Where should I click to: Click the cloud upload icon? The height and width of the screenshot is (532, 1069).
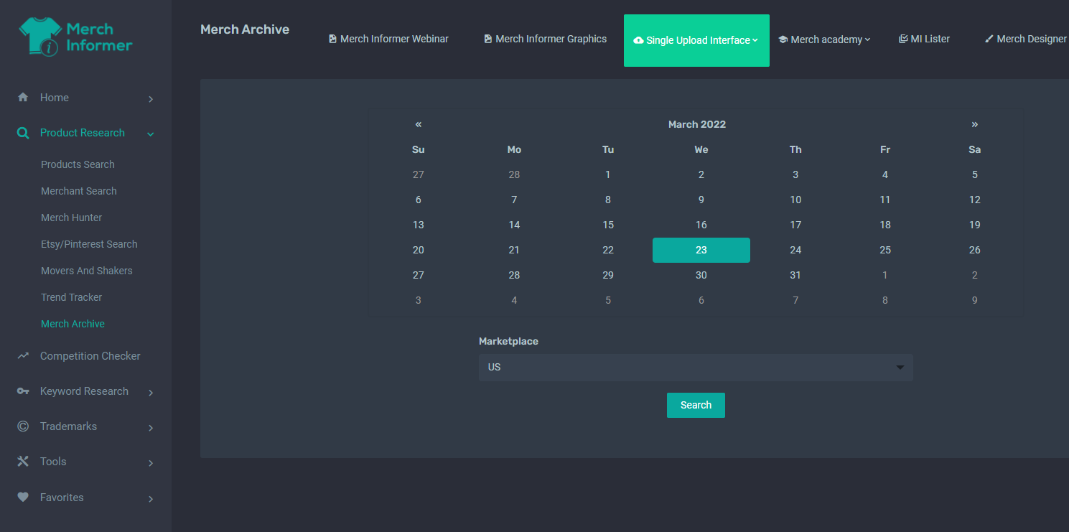tap(638, 40)
